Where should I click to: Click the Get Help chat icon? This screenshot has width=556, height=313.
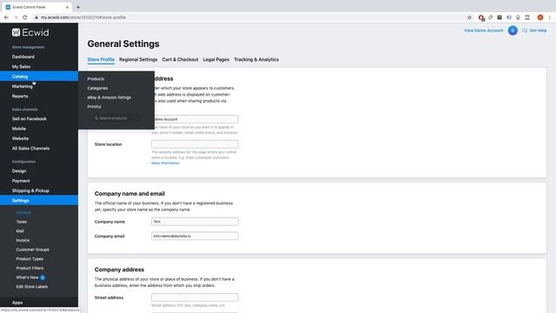click(x=525, y=30)
